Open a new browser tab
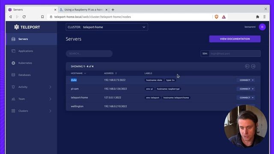274x154 pixels. pos(113,10)
